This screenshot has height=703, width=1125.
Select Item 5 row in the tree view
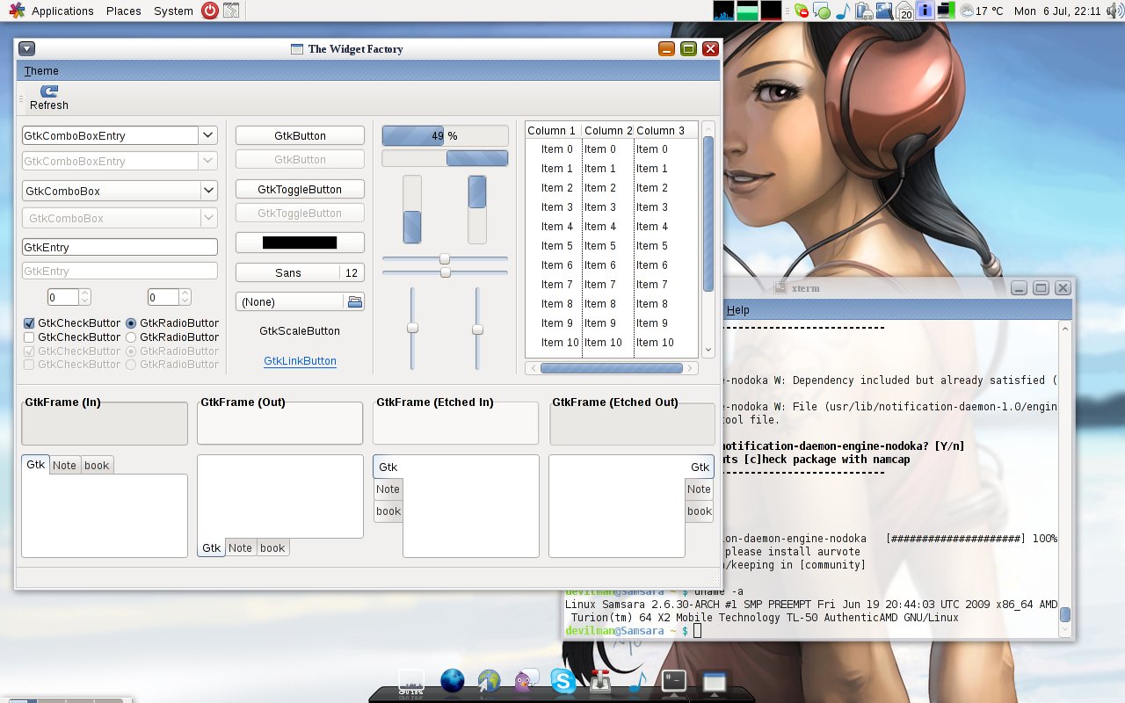612,246
